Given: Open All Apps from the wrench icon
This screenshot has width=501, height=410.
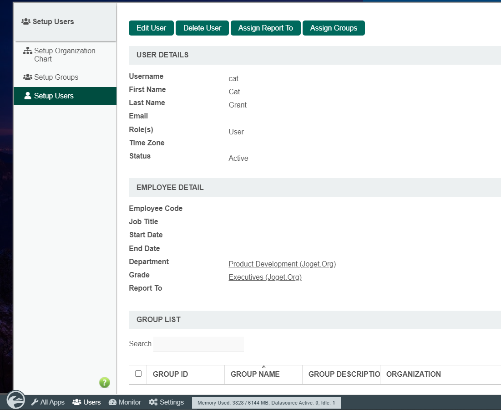Looking at the screenshot, I should coord(48,402).
